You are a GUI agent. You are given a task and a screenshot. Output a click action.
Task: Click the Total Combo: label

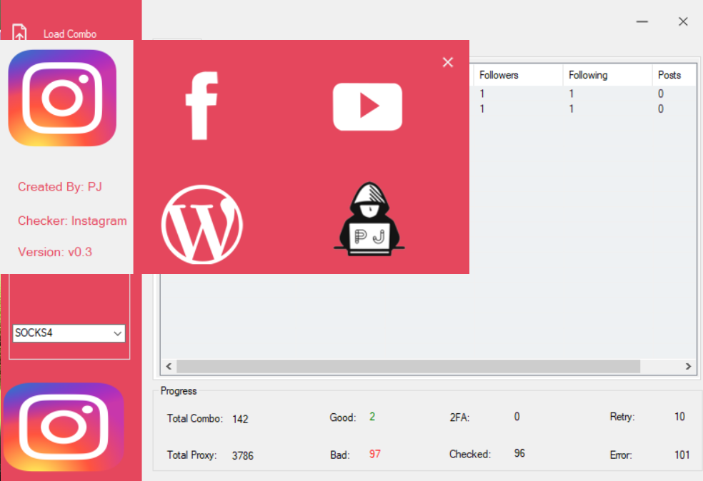194,419
